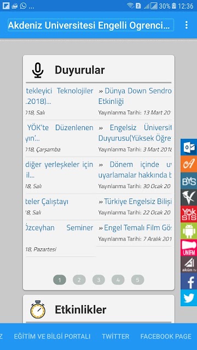
Task: Open the three-dot overflow menu
Action: (x=187, y=25)
